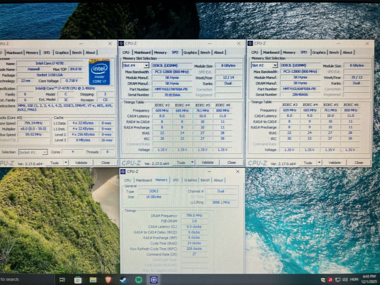Open the CPU tab in Slot #2 window

[255, 52]
